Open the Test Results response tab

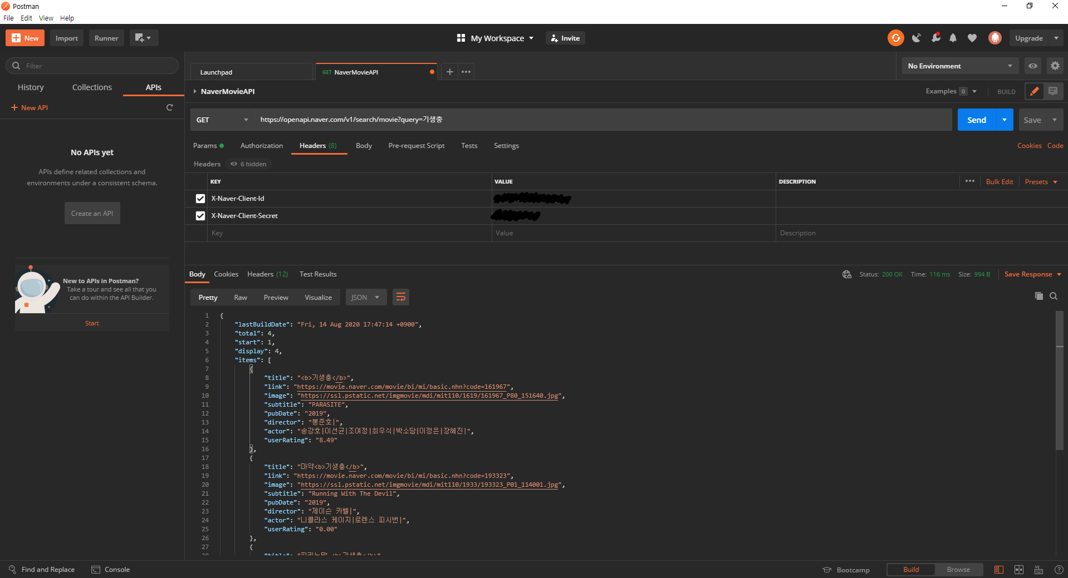click(318, 274)
